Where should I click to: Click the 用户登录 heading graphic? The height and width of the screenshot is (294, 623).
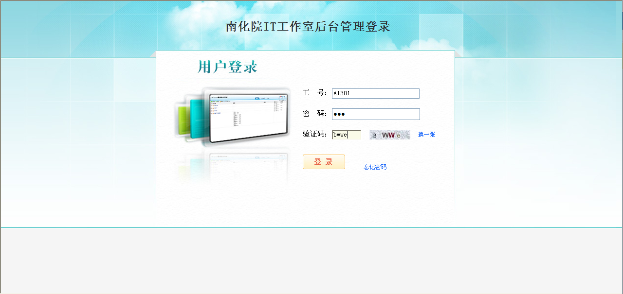pos(227,67)
